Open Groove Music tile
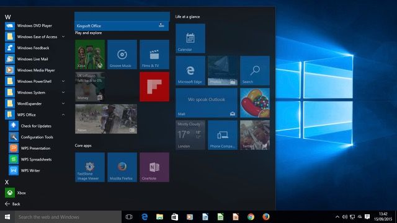Viewport: 397px width, 223px height. click(122, 55)
